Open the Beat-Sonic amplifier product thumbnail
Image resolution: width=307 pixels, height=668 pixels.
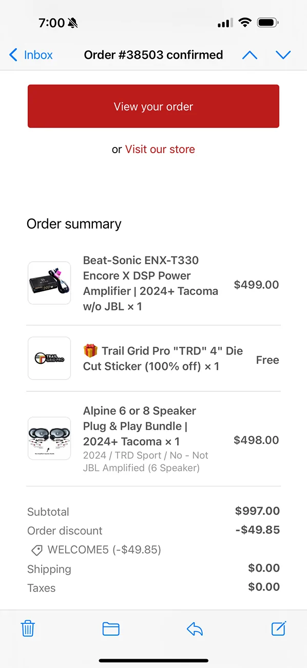[49, 283]
